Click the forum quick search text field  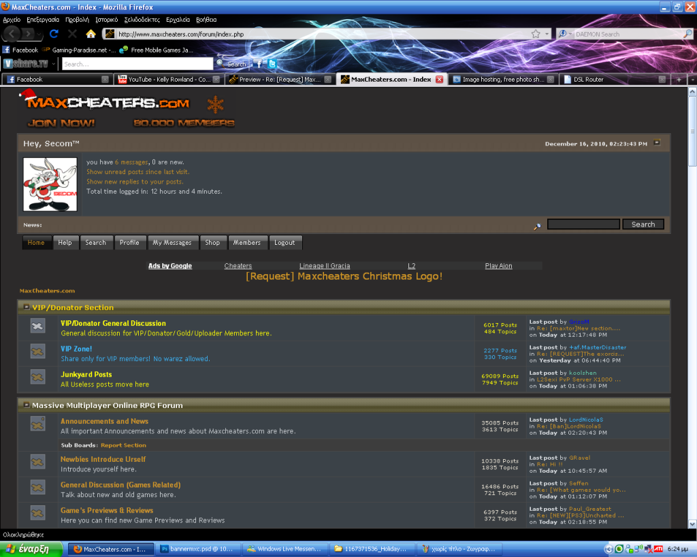583,224
